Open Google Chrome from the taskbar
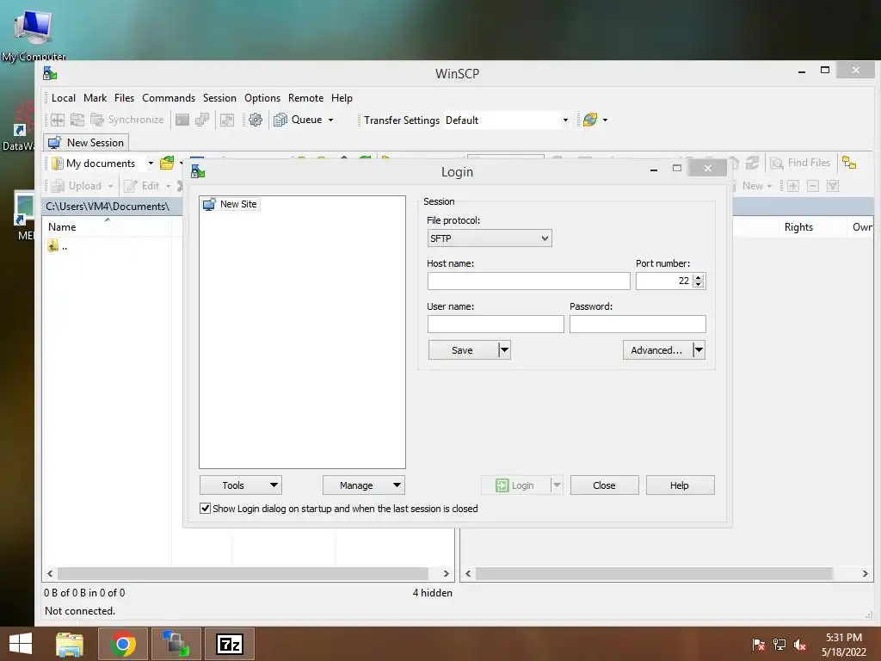881x661 pixels. click(x=123, y=644)
